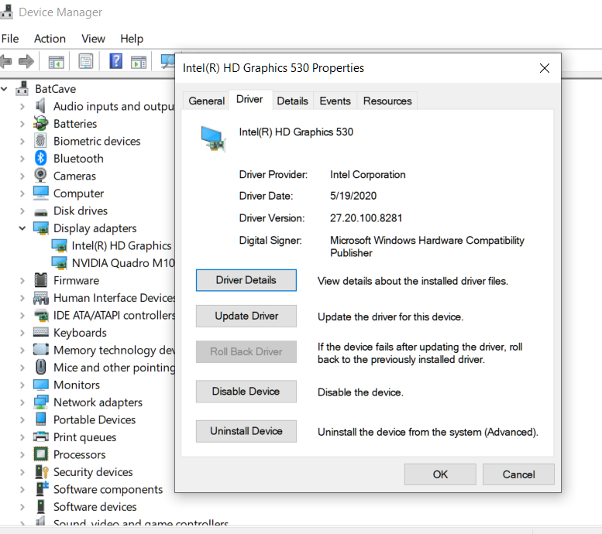
Task: Expand the Keyboards category
Action: (22, 333)
